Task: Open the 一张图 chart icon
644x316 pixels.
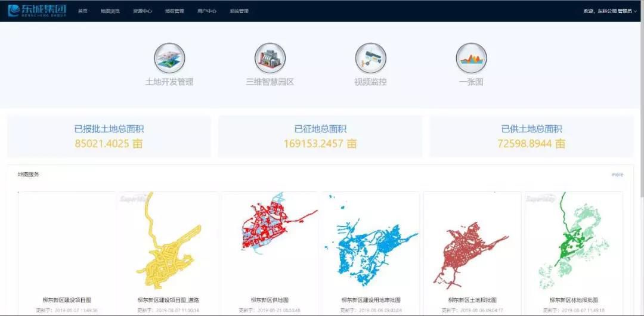Action: point(471,59)
